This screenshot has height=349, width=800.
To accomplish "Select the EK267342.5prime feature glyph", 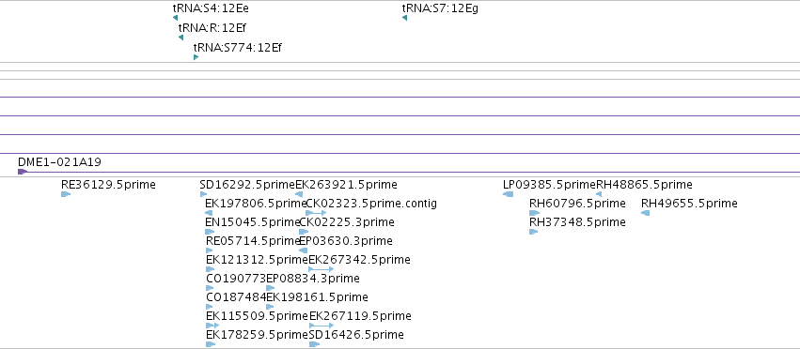I will pyautogui.click(x=321, y=269).
